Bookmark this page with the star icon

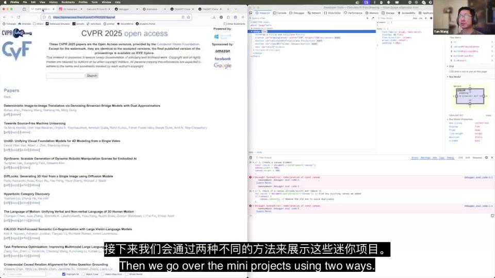tap(189, 17)
